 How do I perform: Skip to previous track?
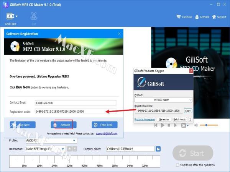pos(156,125)
